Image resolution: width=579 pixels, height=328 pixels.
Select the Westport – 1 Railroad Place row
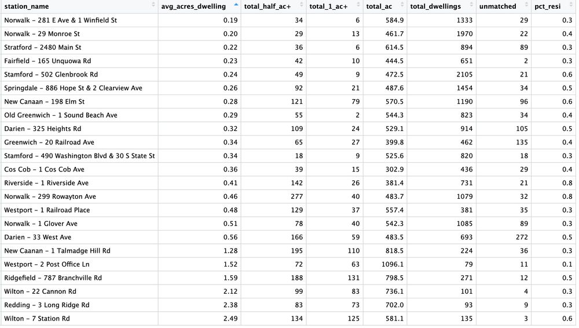tap(288, 210)
